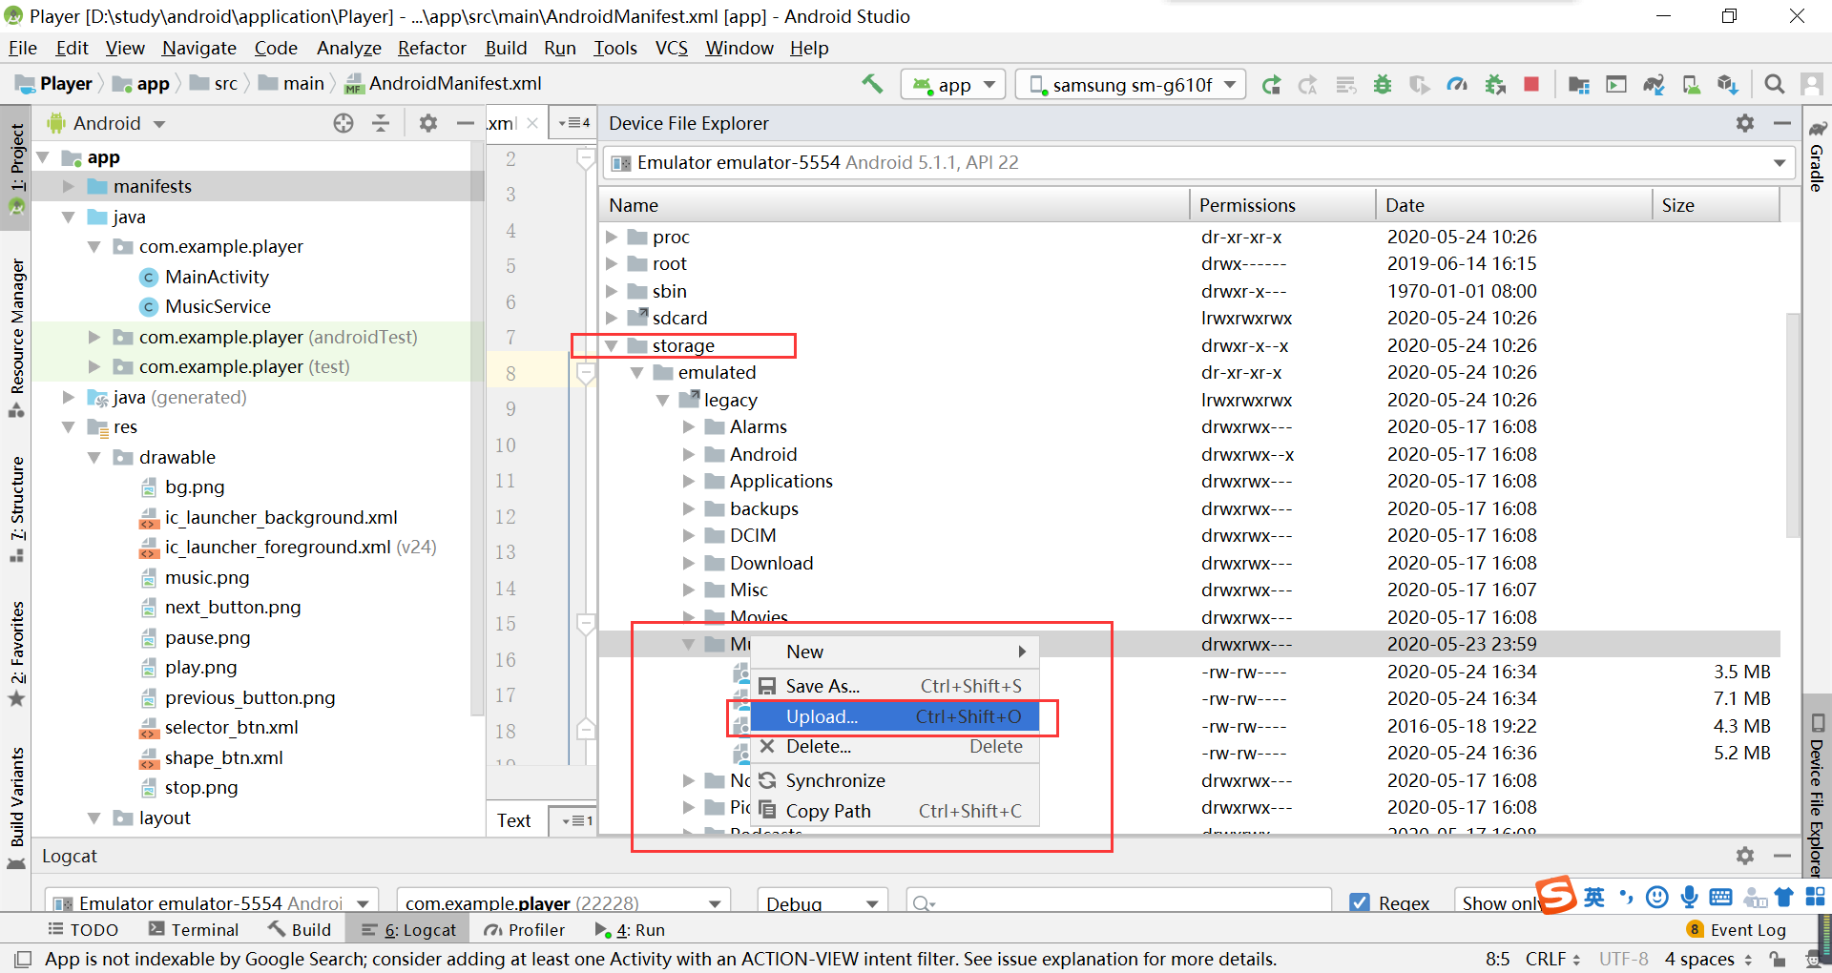Click Collapse All icon in Project panel
The height and width of the screenshot is (973, 1832).
(x=381, y=123)
